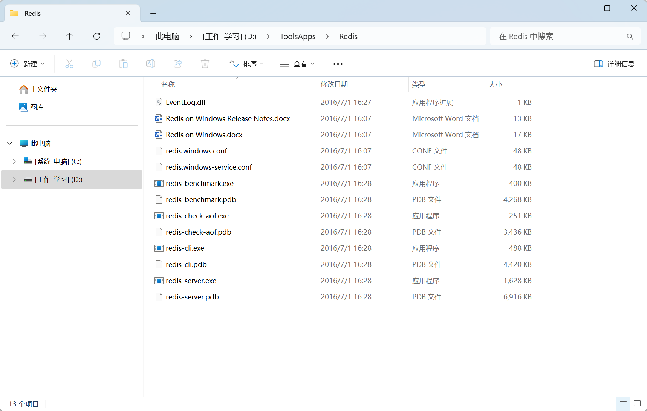Screen dimensions: 647x411
Task: Select redis-cli.pdb file name
Action: 186,264
